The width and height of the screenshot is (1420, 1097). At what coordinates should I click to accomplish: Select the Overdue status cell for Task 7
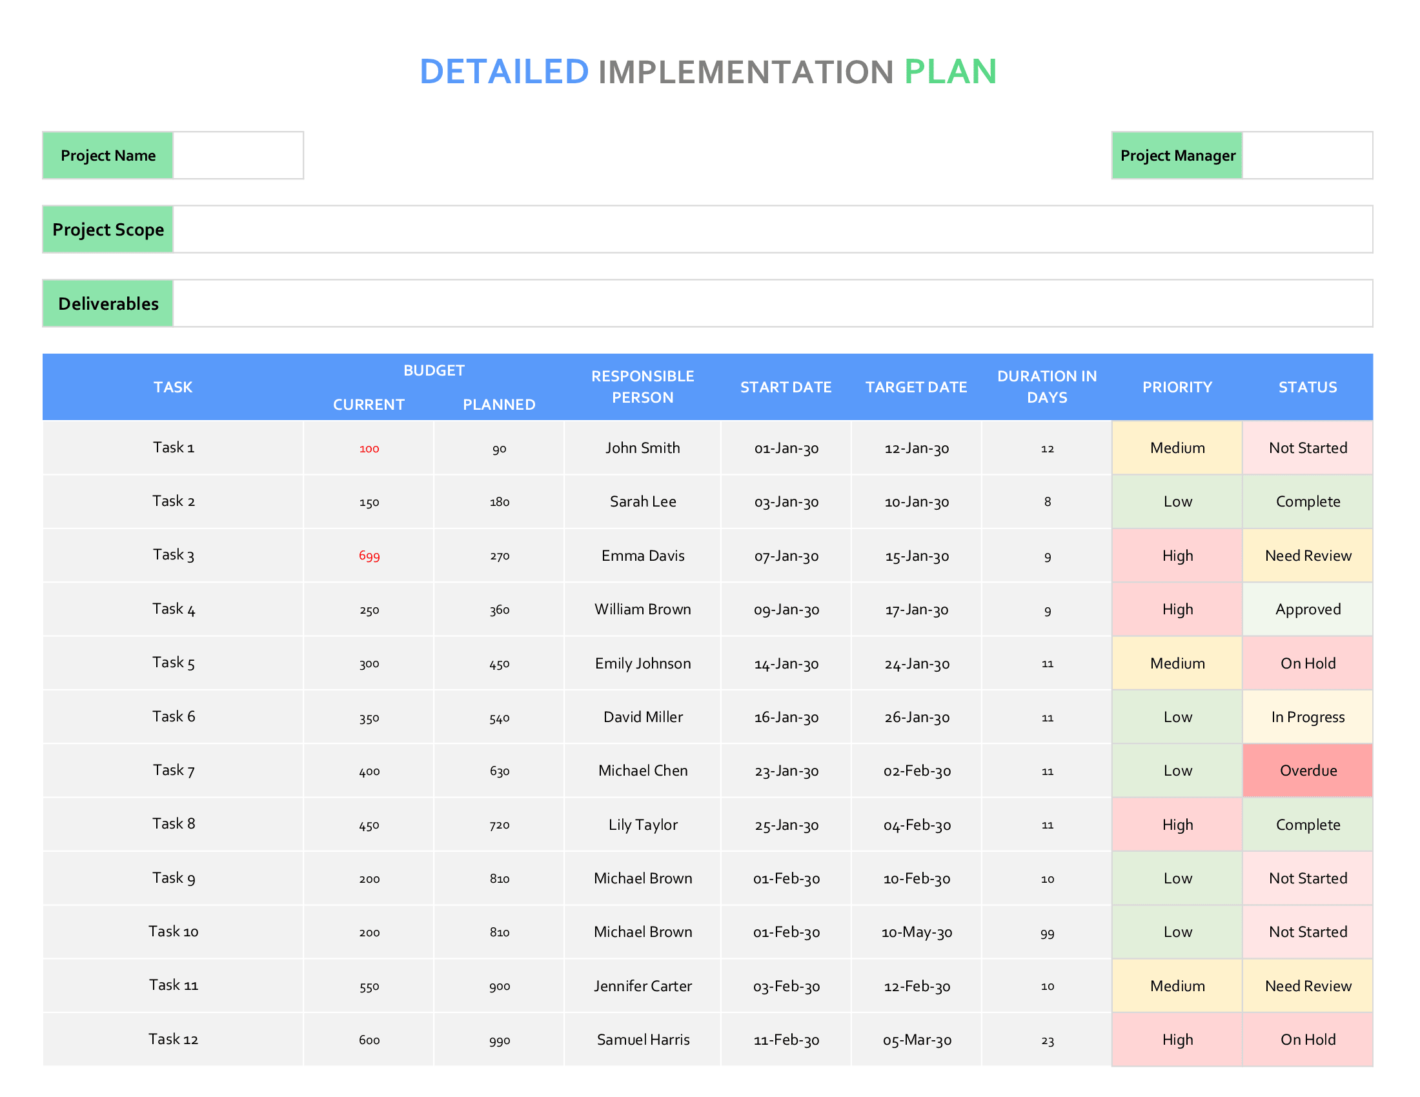click(x=1308, y=770)
